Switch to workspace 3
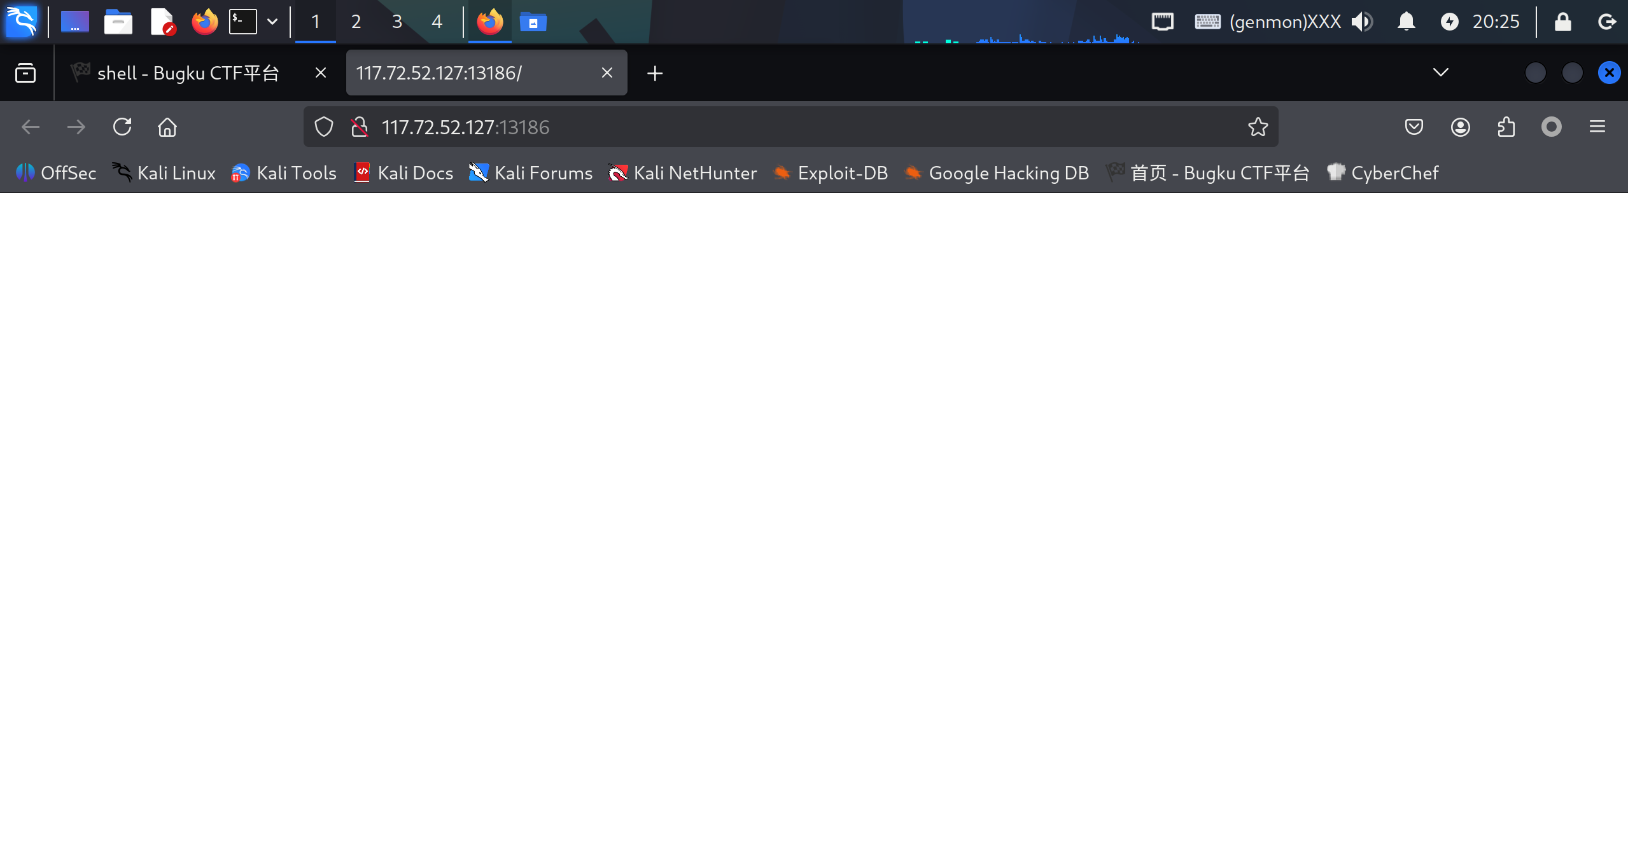Image resolution: width=1628 pixels, height=855 pixels. pos(397,22)
